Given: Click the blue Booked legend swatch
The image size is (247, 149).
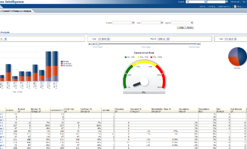Looking at the screenshot, I should click(x=62, y=62).
